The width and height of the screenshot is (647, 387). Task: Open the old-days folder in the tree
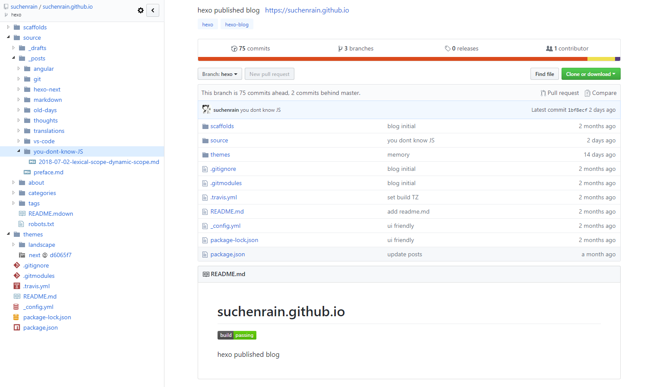(45, 110)
